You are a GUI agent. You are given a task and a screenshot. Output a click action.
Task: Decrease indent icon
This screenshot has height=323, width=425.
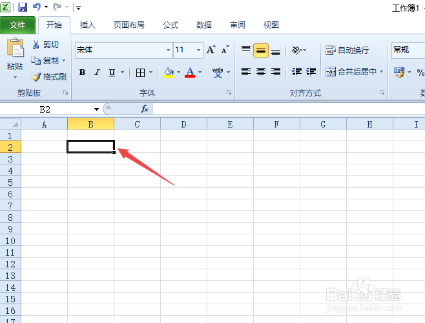pyautogui.click(x=296, y=72)
